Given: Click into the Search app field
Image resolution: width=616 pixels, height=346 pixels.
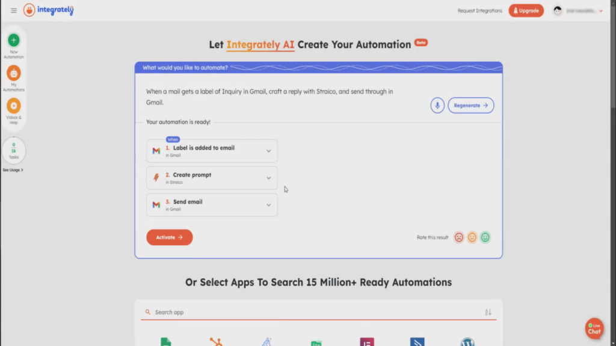Looking at the screenshot, I should (313, 312).
